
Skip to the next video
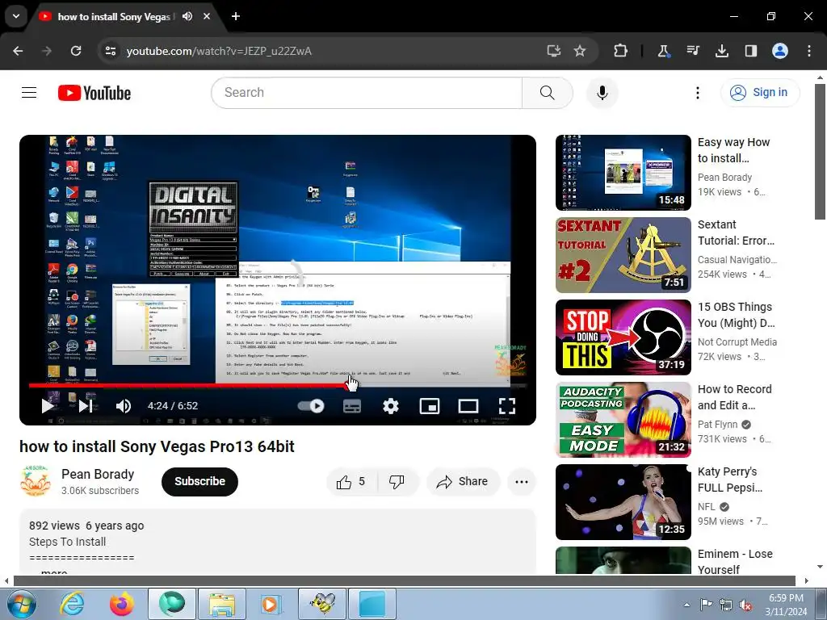click(x=86, y=405)
